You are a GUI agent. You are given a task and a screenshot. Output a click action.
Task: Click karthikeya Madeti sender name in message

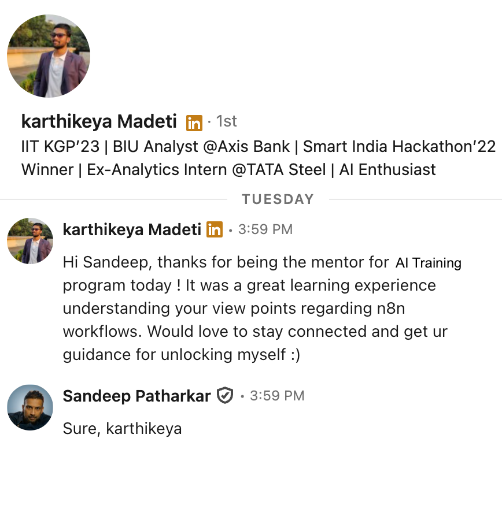click(132, 229)
